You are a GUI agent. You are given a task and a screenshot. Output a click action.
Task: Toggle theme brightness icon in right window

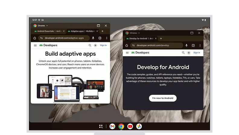tap(189, 53)
